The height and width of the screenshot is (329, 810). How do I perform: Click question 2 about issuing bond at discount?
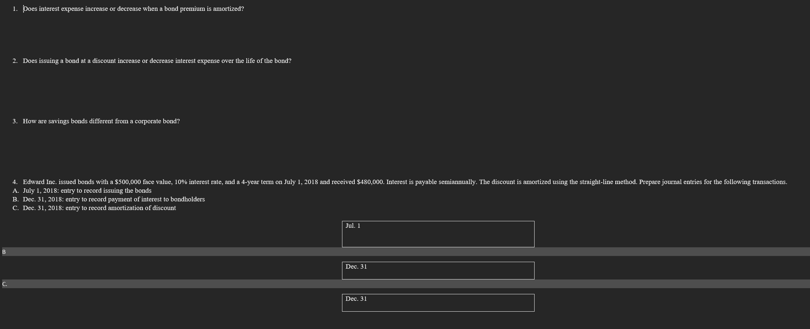(x=157, y=61)
